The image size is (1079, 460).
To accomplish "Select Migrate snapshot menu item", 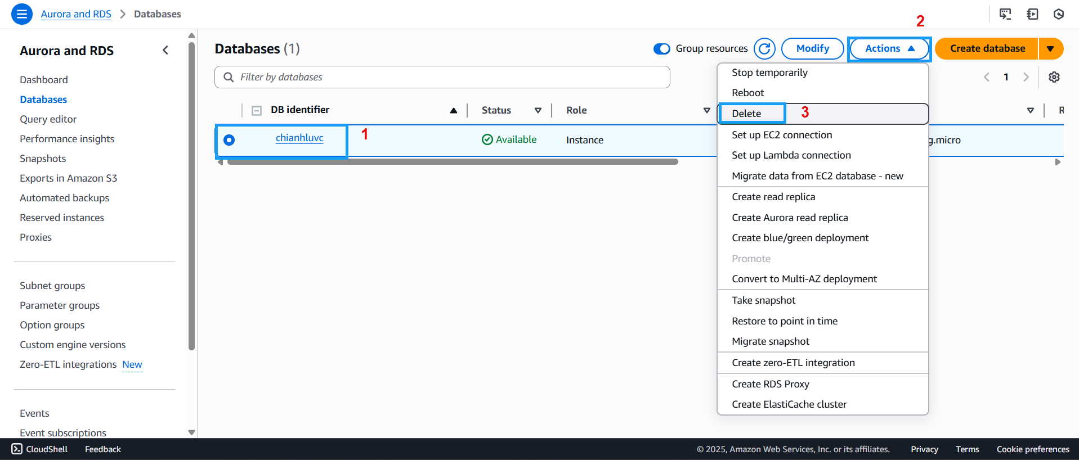I will click(x=822, y=341).
